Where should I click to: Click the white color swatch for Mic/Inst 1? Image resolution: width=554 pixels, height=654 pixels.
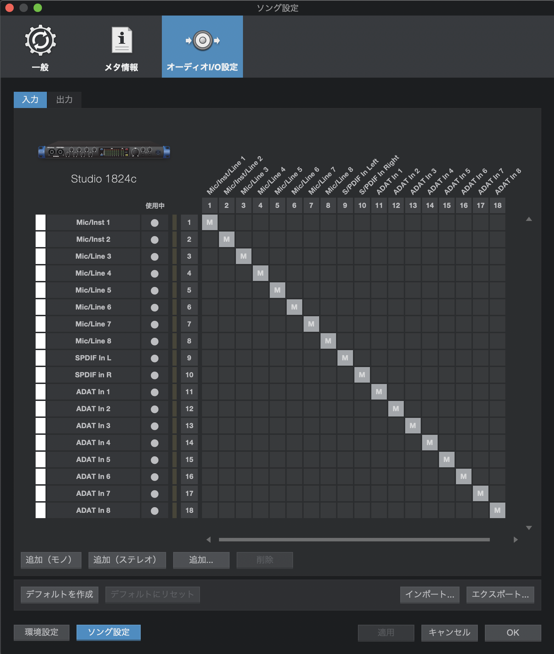coord(41,222)
